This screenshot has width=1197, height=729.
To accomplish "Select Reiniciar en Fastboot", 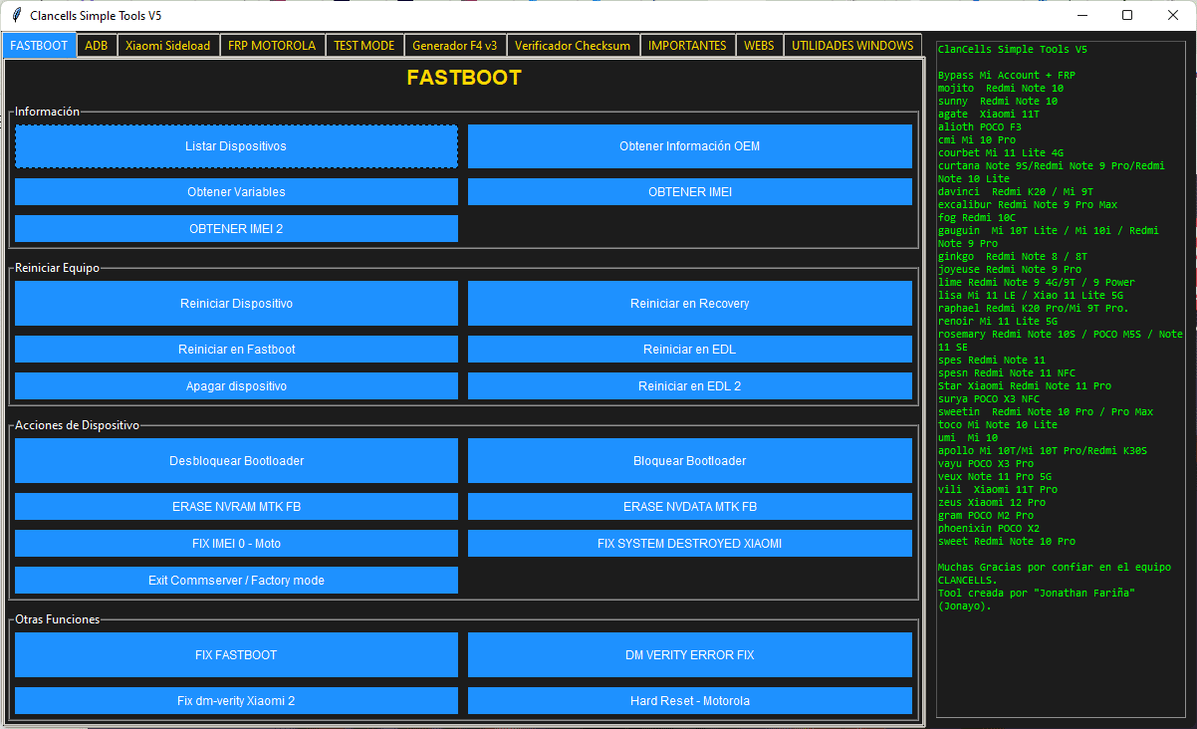I will (236, 349).
